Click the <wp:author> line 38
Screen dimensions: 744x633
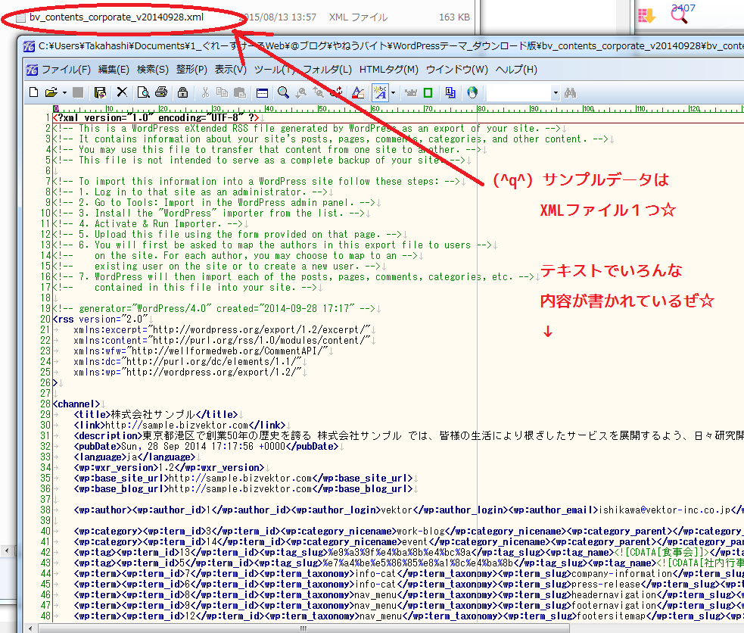click(409, 510)
